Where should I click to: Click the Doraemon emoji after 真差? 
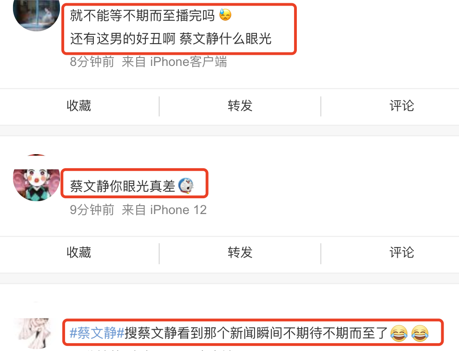coord(186,186)
